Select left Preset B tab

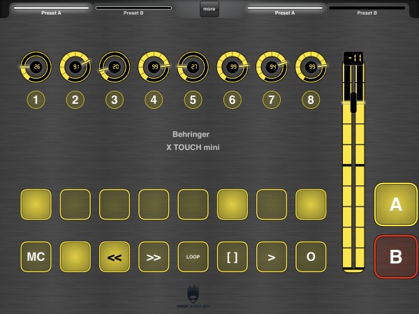[133, 10]
